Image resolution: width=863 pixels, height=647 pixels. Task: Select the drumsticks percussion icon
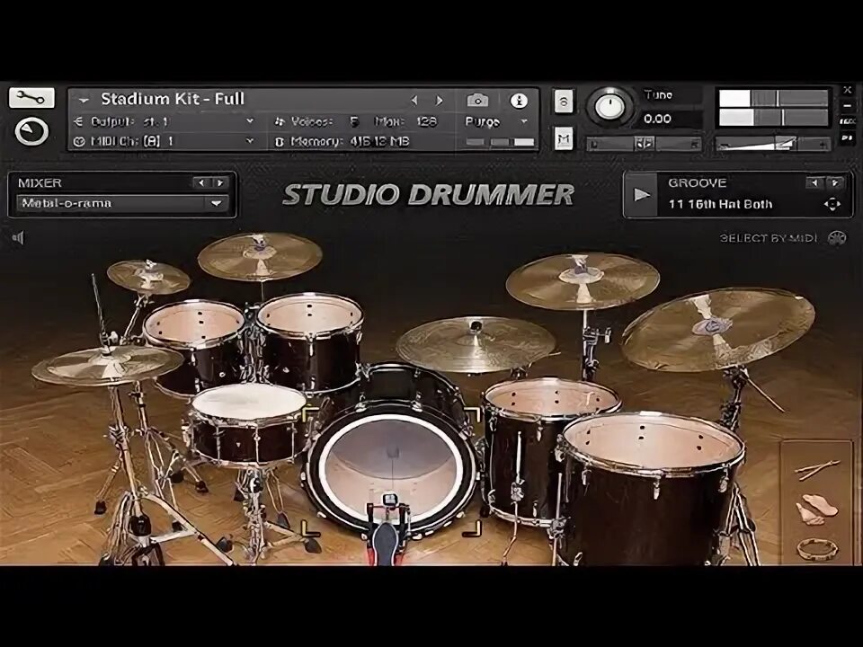coord(817,469)
